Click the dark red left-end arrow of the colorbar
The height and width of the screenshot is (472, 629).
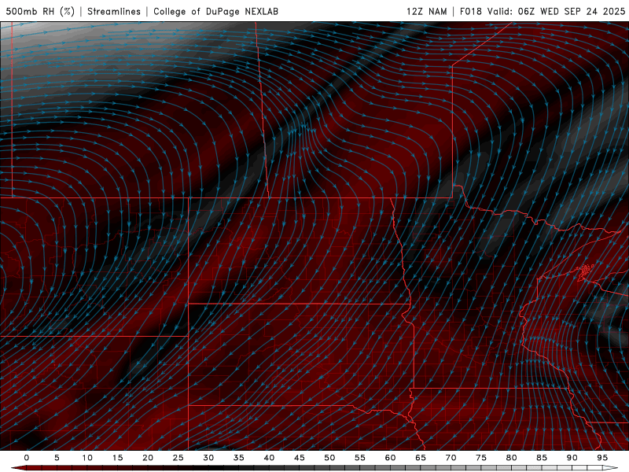coord(19,468)
